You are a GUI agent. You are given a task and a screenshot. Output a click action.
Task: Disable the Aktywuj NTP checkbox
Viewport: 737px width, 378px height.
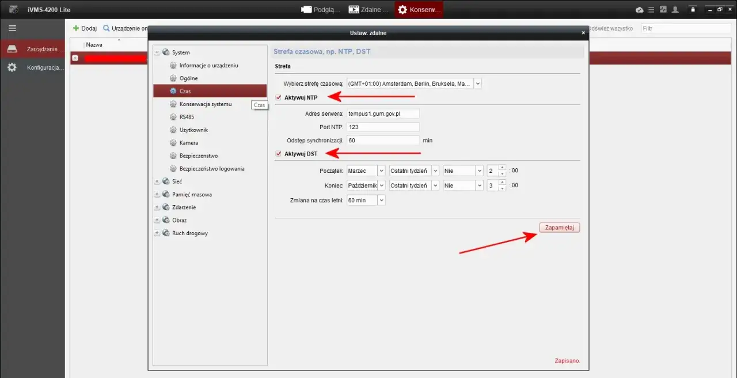279,97
